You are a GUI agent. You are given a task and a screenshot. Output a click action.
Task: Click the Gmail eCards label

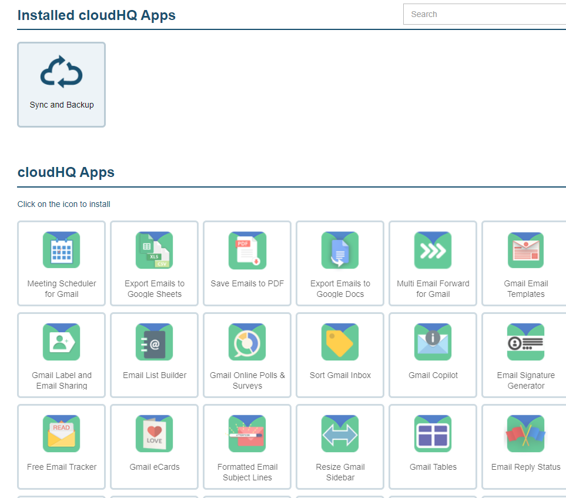pyautogui.click(x=155, y=467)
